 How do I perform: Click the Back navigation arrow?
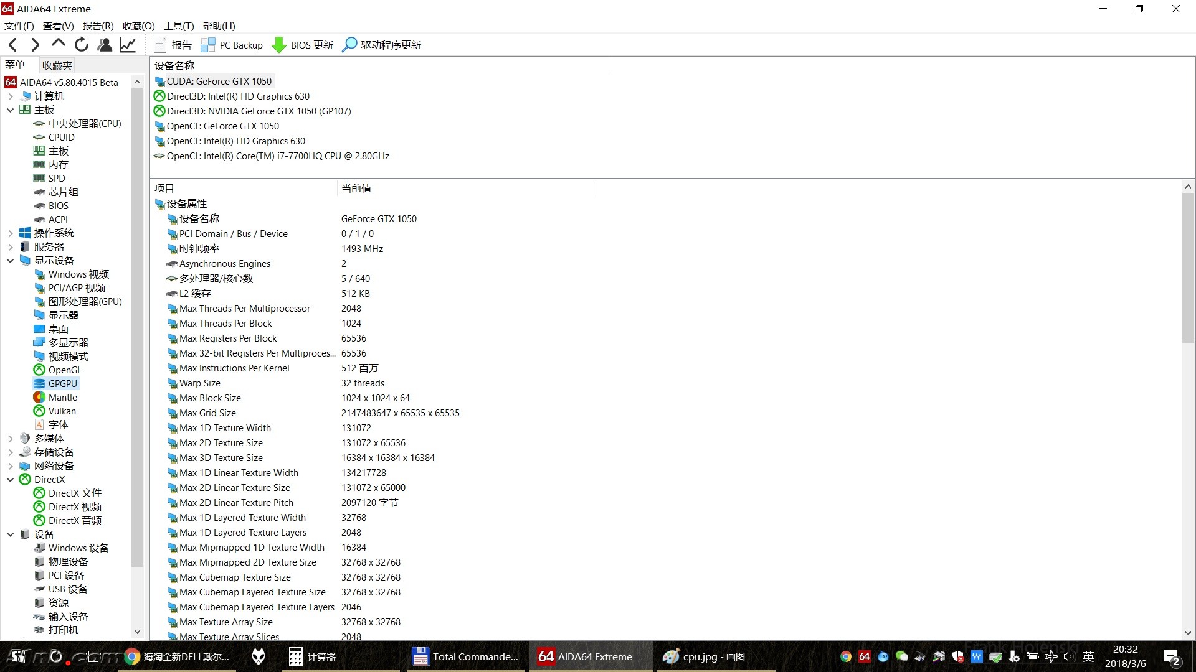click(x=13, y=45)
